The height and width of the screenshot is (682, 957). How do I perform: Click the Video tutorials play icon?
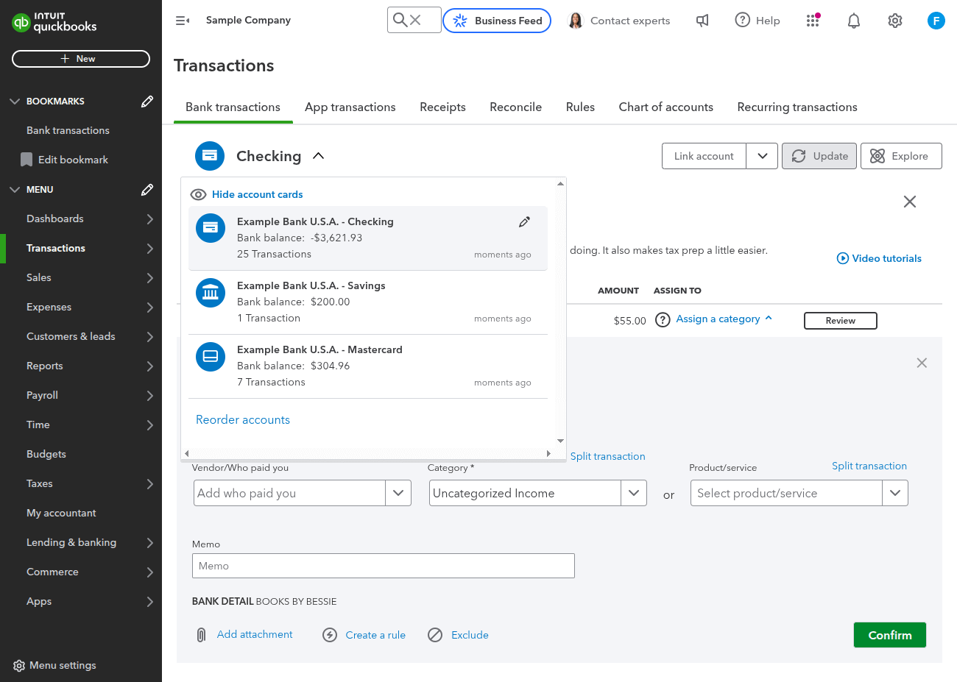coord(843,258)
